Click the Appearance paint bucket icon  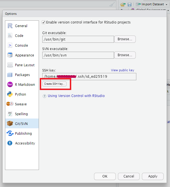[x=10, y=55]
